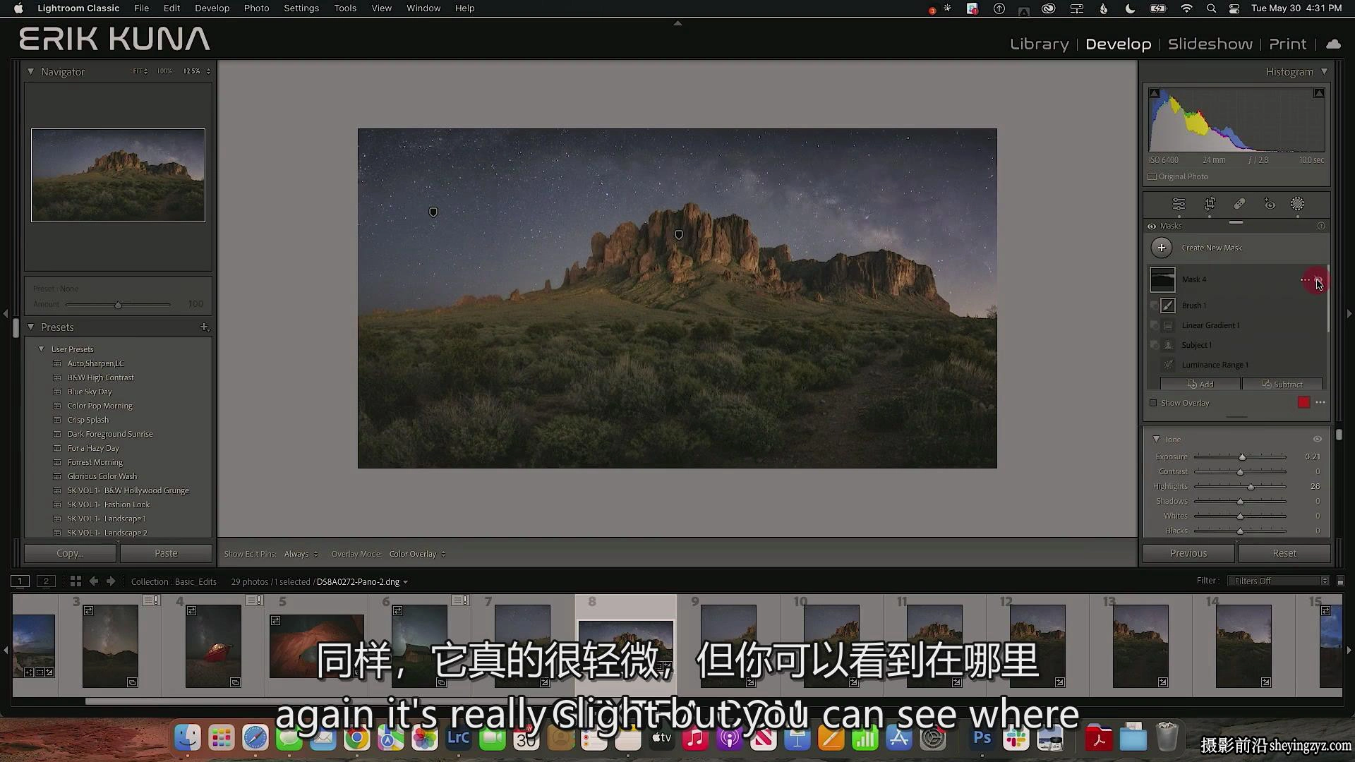Open the Settings menu

point(301,8)
